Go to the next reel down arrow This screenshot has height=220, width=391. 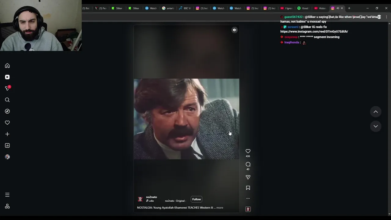coord(376,126)
